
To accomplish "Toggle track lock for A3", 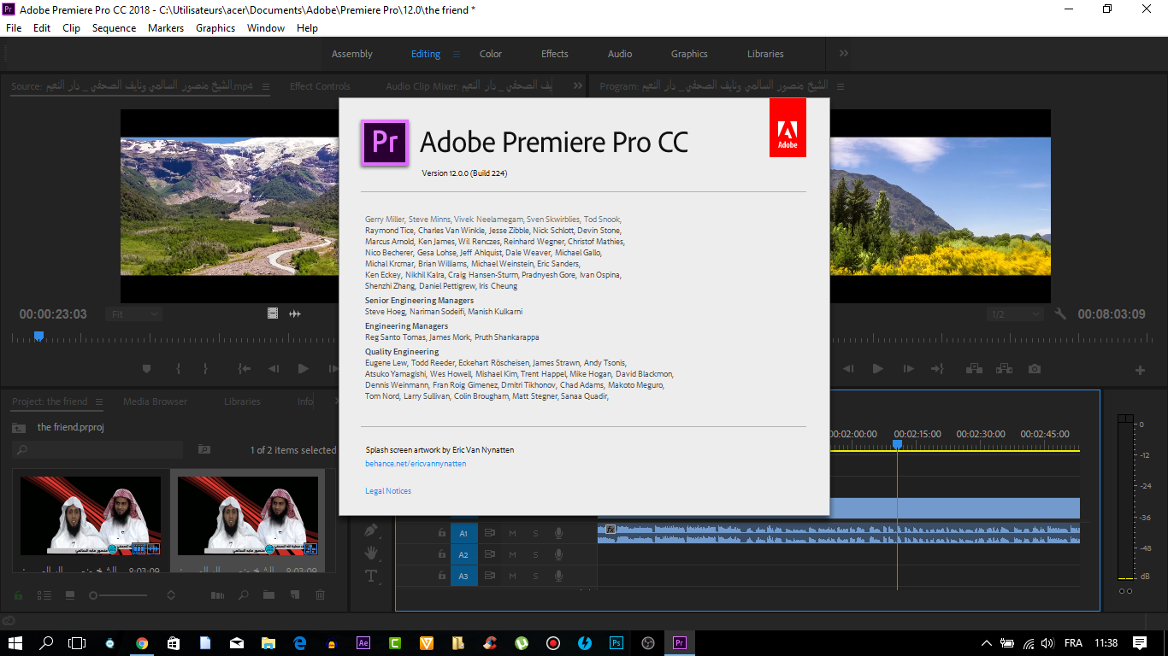I will coord(441,576).
